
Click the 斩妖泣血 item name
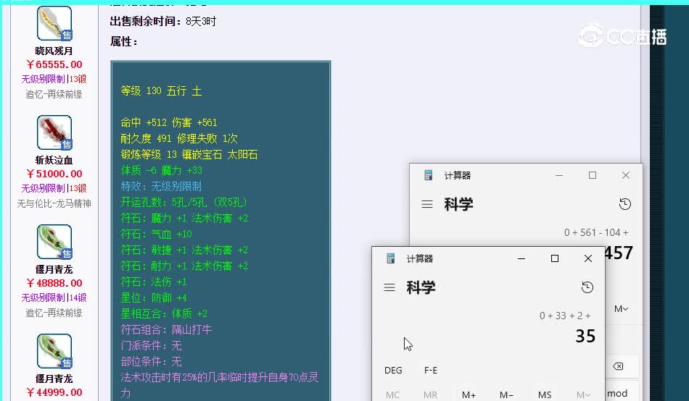[54, 160]
